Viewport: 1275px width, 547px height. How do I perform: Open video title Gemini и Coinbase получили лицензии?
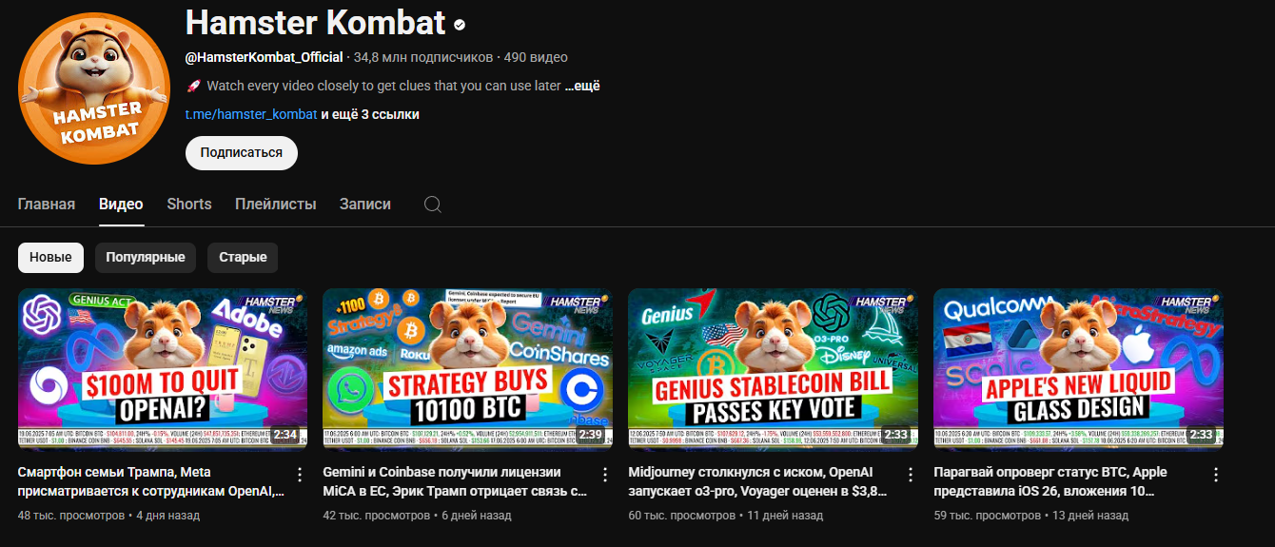pyautogui.click(x=455, y=482)
